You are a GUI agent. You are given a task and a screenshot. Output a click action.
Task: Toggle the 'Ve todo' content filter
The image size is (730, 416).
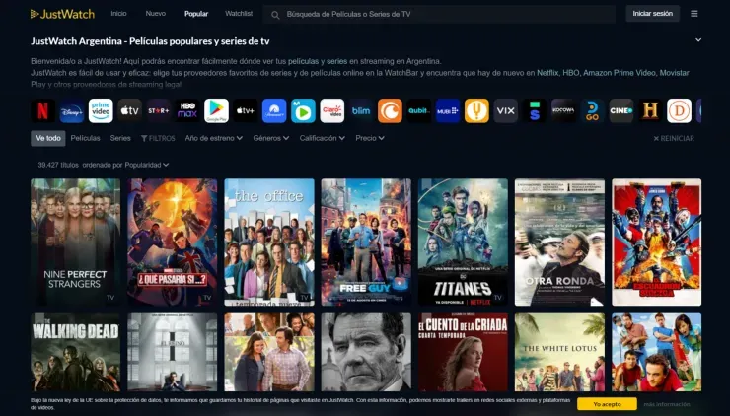tap(47, 138)
